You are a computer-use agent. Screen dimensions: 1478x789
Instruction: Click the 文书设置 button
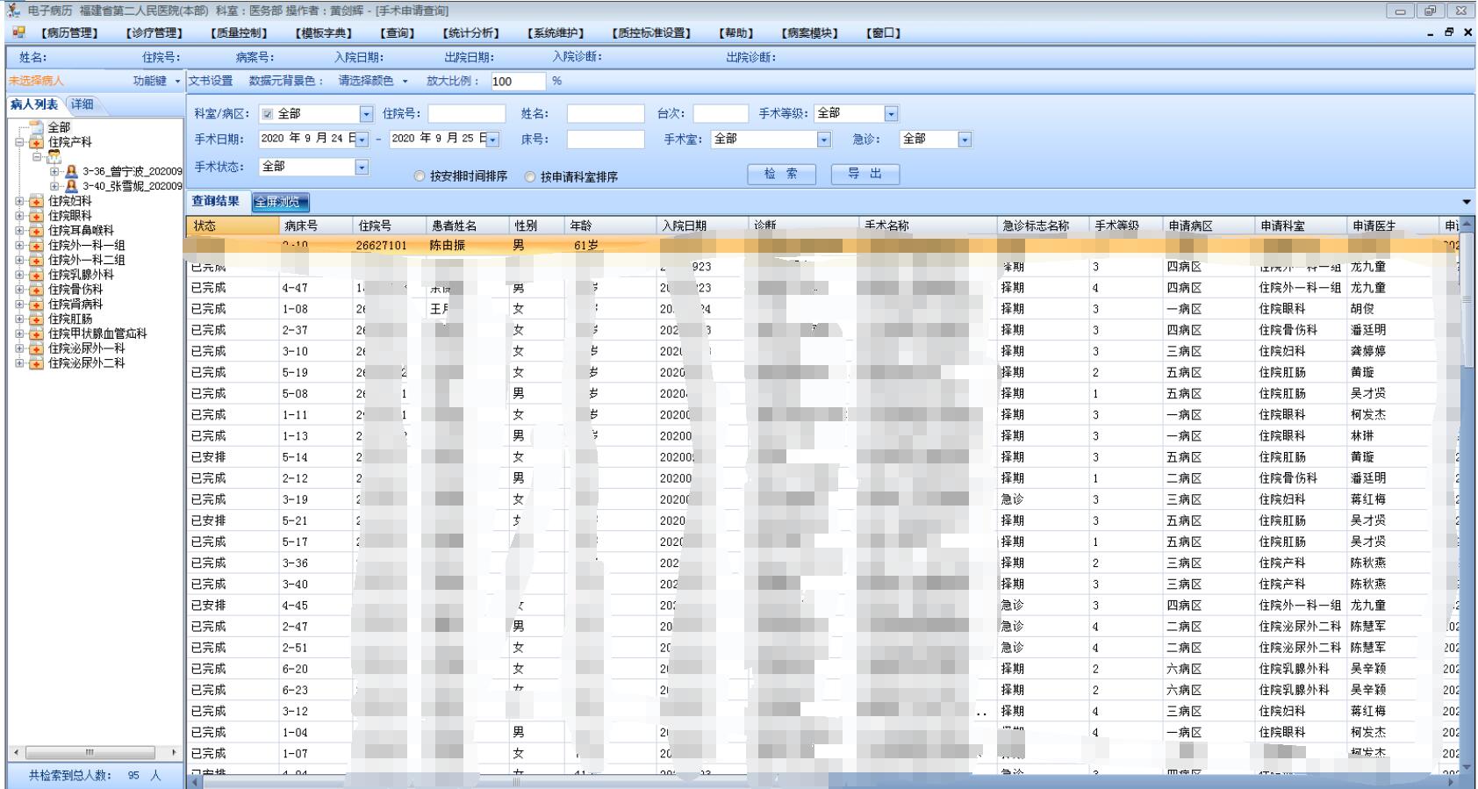[211, 81]
